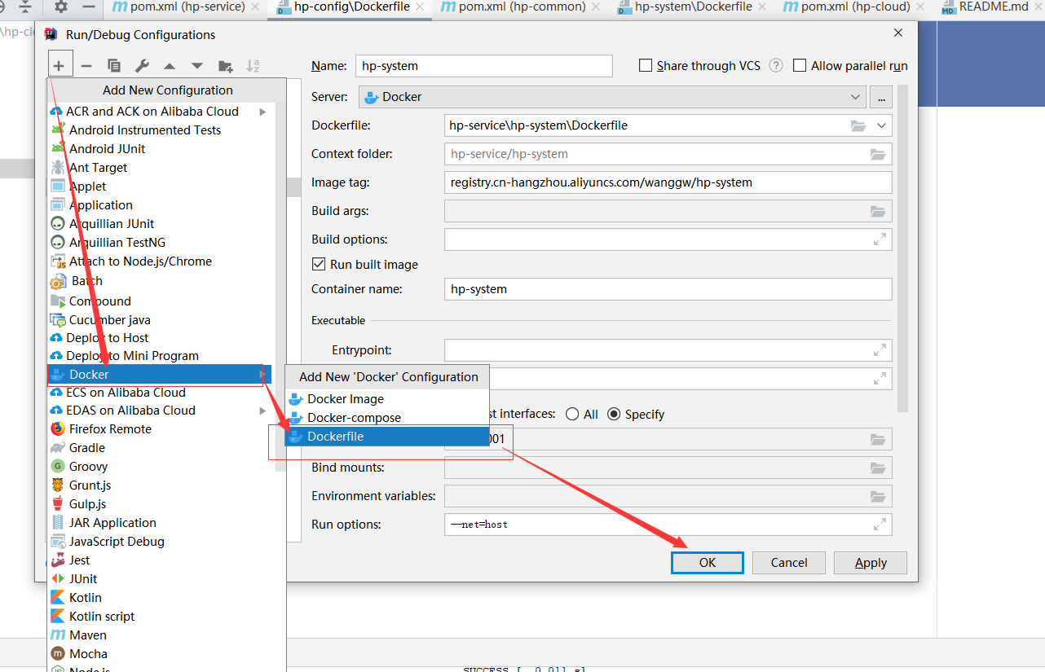The height and width of the screenshot is (672, 1045).
Task: Switch to the pom.xml (hp-service) tab
Action: [x=187, y=7]
